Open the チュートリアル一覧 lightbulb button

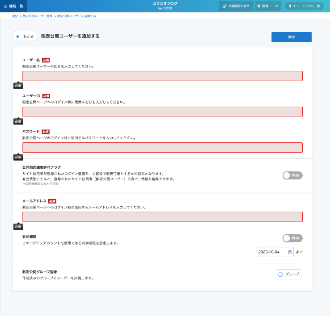point(305,6)
